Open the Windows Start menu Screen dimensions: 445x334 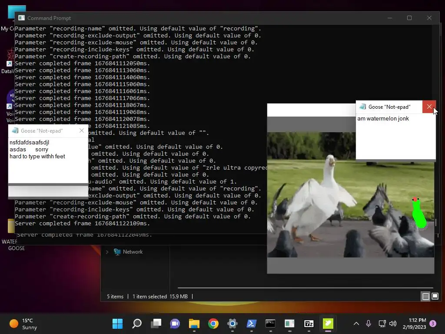tap(117, 324)
